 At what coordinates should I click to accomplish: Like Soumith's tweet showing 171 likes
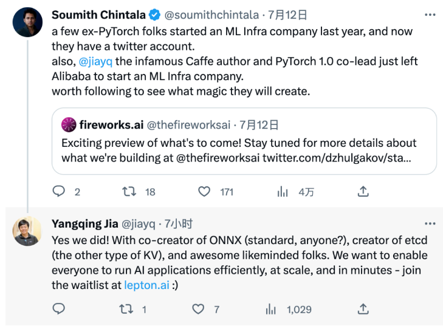click(205, 191)
